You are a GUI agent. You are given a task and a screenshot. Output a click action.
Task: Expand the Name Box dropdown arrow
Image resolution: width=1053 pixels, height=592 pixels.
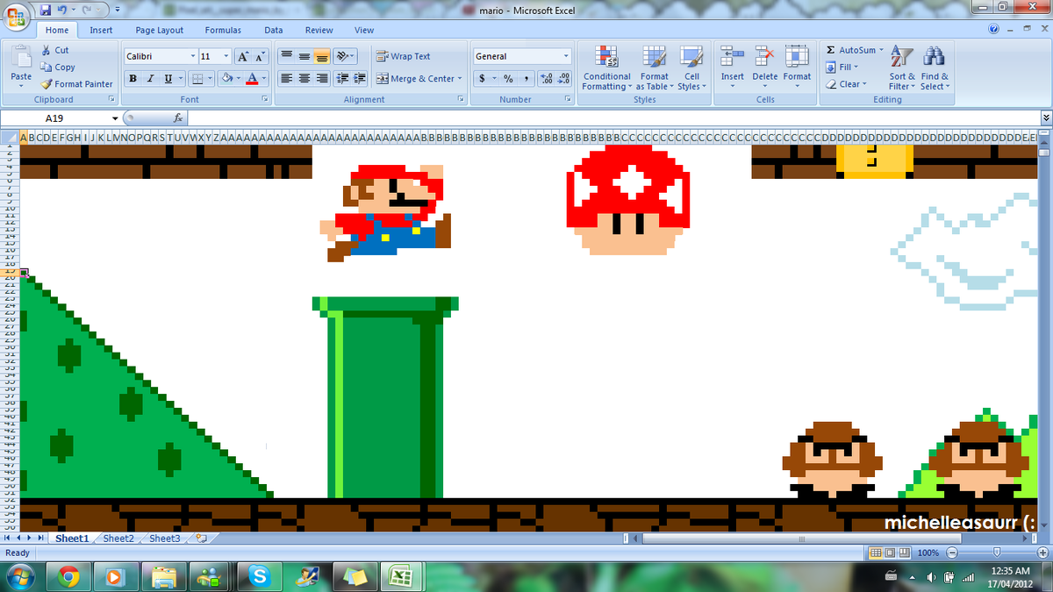114,118
